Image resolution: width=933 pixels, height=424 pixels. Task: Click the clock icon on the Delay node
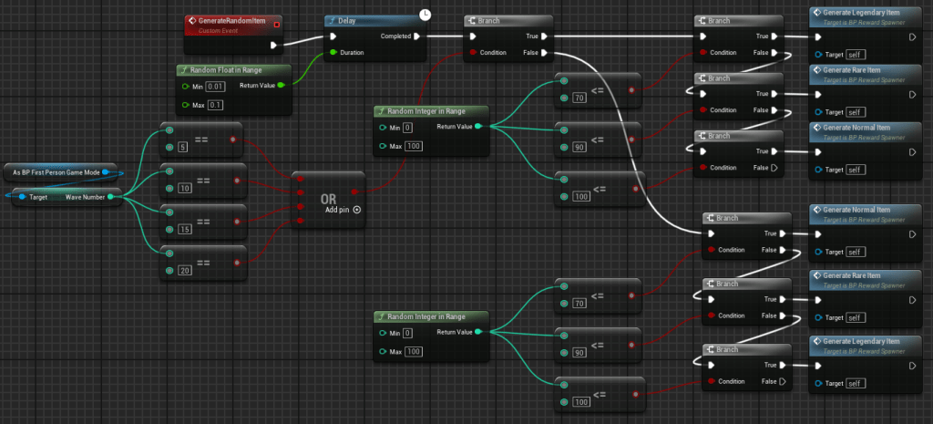[x=425, y=15]
